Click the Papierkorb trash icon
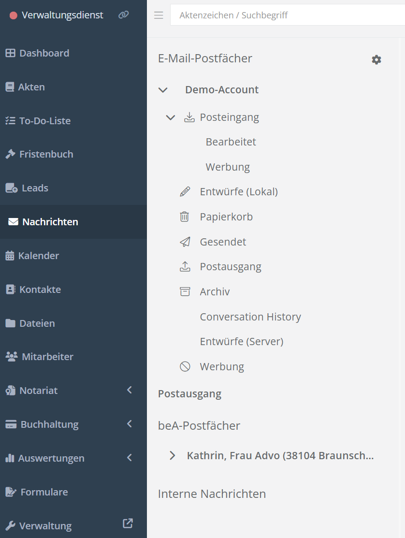Screen dimensions: 405x538 (185, 217)
